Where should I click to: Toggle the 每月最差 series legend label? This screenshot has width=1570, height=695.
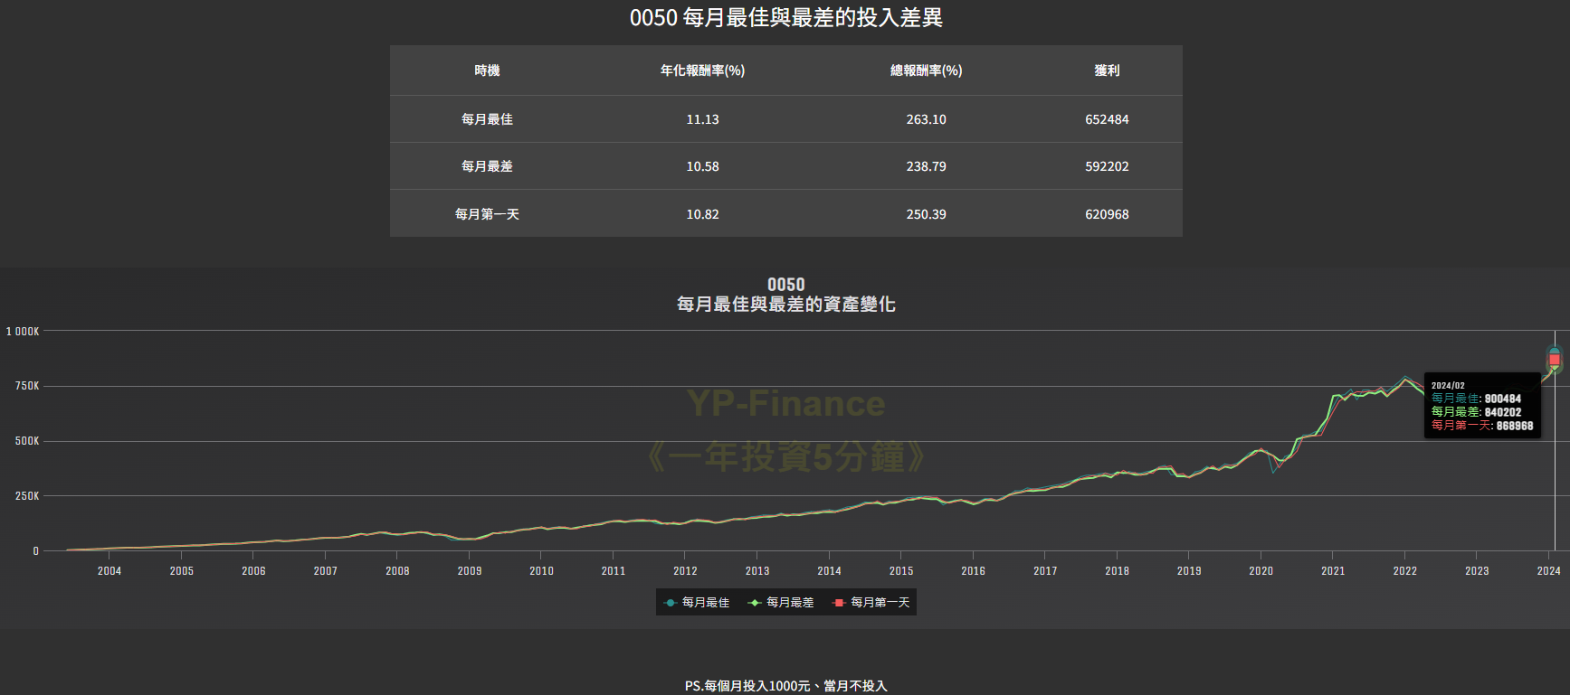[789, 603]
